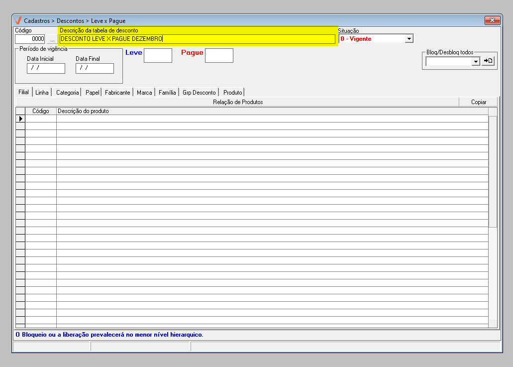This screenshot has width=513, height=367.
Task: Click the Código column header
Action: [41, 111]
